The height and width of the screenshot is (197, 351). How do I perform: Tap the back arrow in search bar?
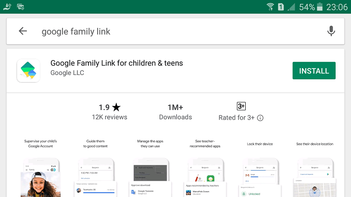23,31
